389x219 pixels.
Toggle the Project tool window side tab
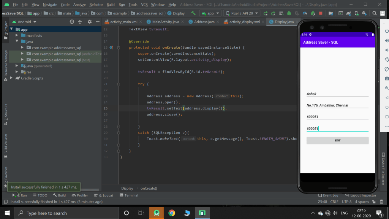pyautogui.click(x=6, y=30)
